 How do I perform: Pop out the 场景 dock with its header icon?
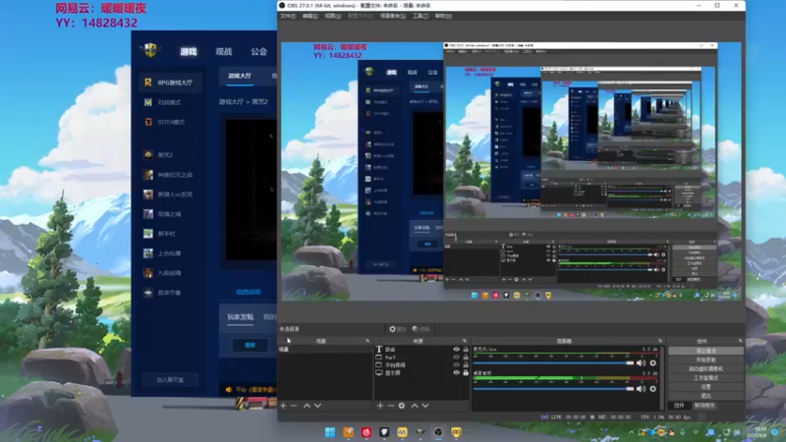pos(367,341)
